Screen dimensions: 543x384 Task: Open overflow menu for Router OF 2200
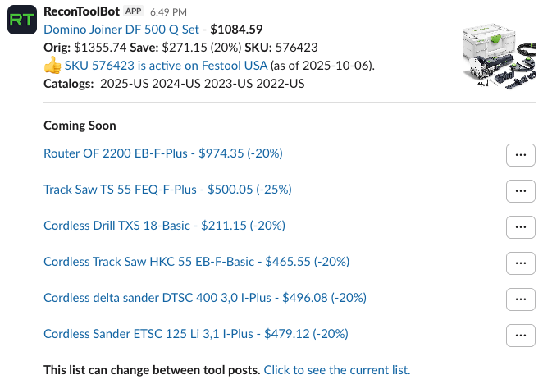tap(520, 154)
